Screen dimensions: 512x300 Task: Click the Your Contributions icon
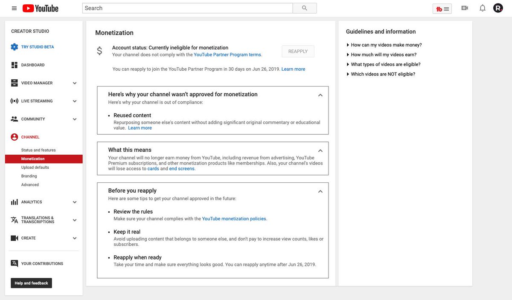[15, 263]
